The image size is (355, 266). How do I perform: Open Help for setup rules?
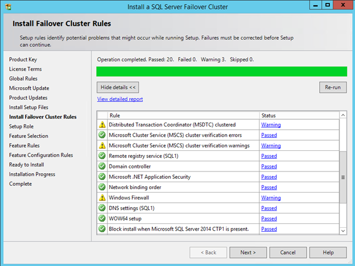click(328, 252)
